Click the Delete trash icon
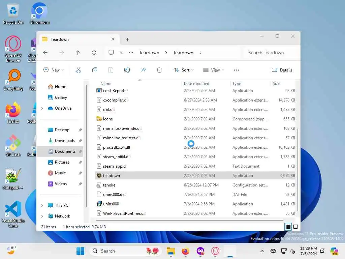The height and width of the screenshot is (259, 345). (x=159, y=70)
